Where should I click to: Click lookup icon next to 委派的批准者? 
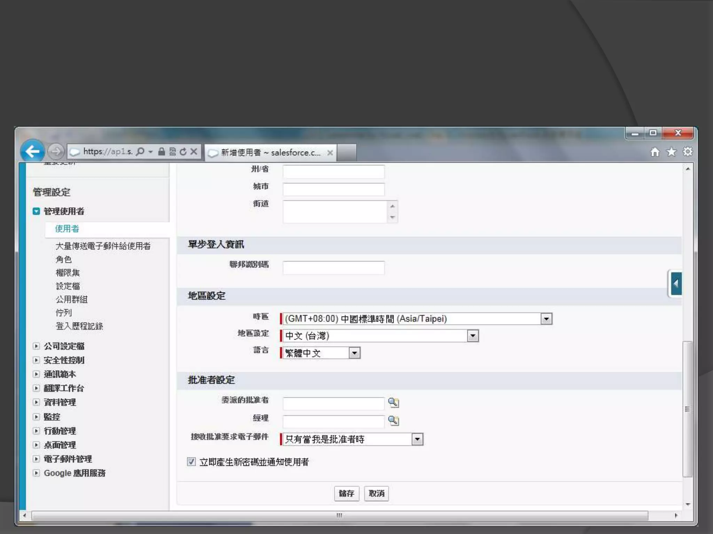click(x=393, y=403)
